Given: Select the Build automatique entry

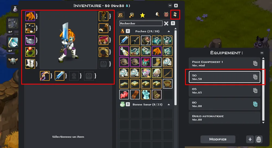Looking at the screenshot, I should point(224,118).
